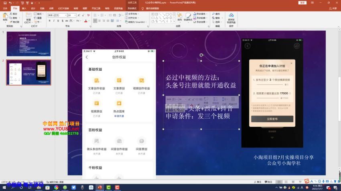Click the Share (共享) button
Screen dimensions: 341x191
pyautogui.click(x=333, y=8)
